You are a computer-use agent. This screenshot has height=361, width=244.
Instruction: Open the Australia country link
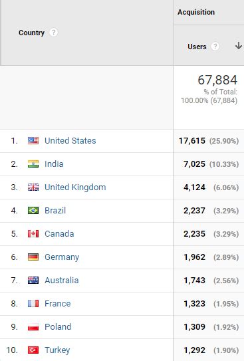(x=62, y=280)
